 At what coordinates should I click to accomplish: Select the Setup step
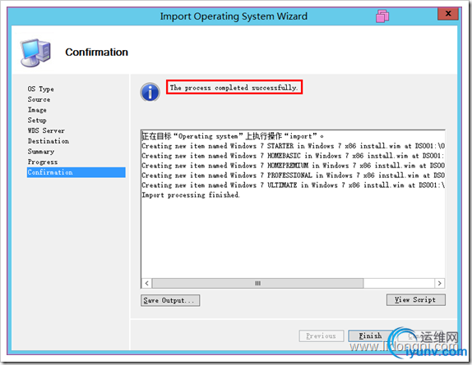click(x=37, y=120)
